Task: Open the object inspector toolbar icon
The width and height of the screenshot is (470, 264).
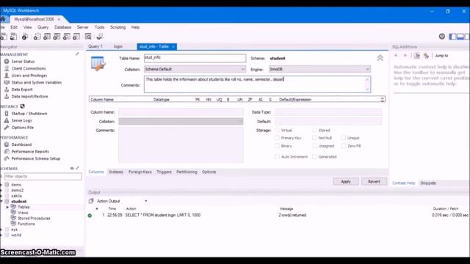Action: point(25,37)
